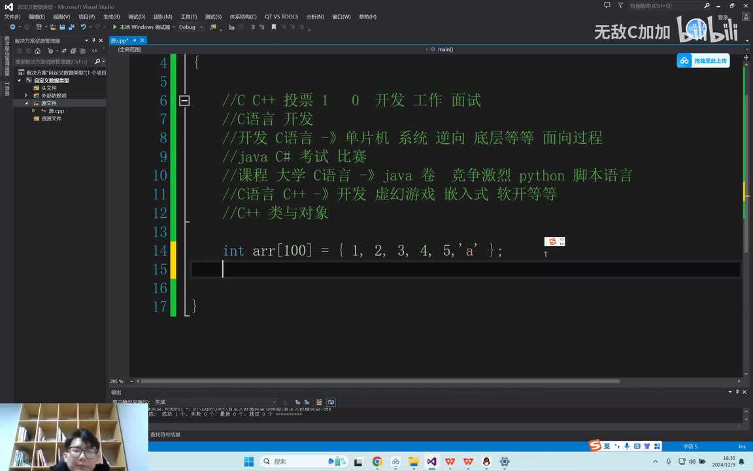Pin the Solution Explorer panel
The image size is (753, 471).
point(93,41)
